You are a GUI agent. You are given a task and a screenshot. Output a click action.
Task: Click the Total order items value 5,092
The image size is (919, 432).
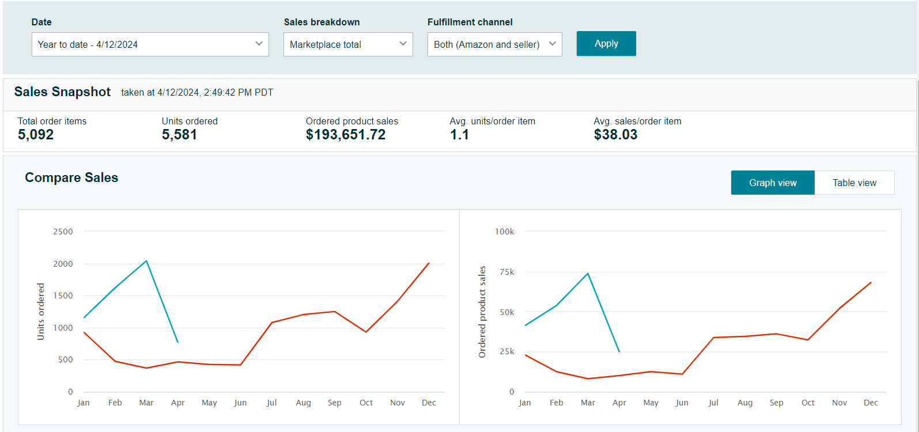click(x=36, y=135)
